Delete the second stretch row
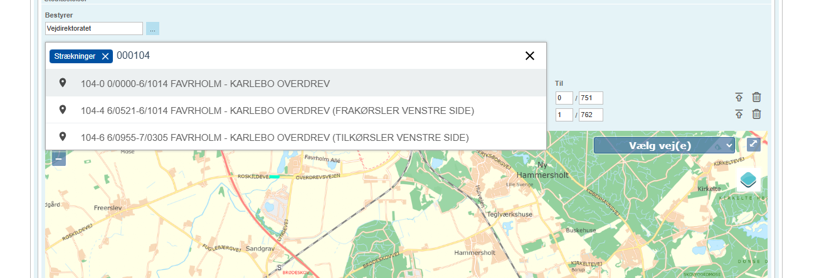This screenshot has width=824, height=278. tap(756, 114)
